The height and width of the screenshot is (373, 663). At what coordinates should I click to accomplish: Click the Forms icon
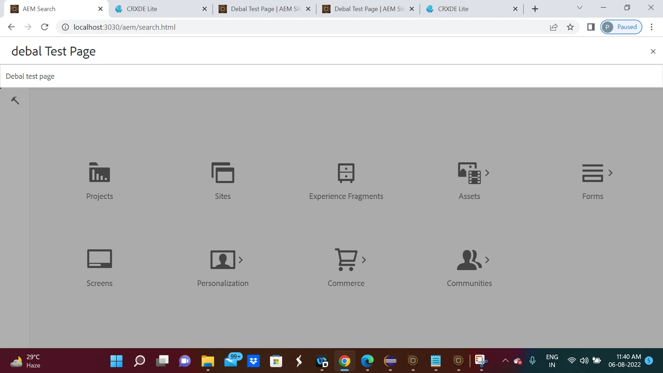click(x=593, y=173)
